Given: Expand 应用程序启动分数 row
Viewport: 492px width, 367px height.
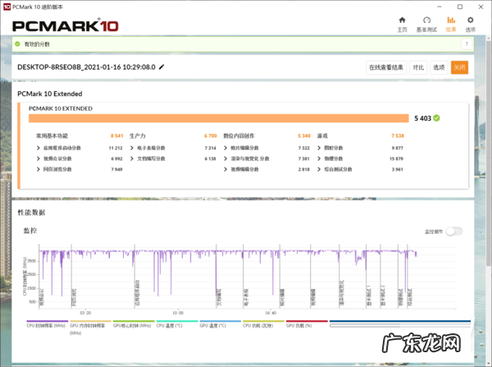Looking at the screenshot, I should pos(39,148).
